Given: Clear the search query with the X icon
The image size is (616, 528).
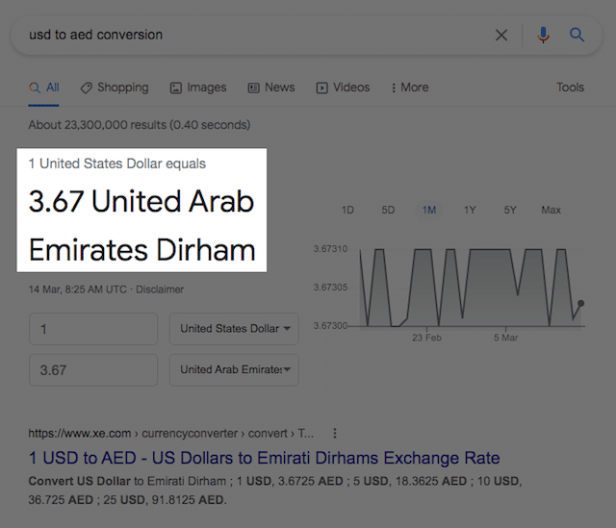Looking at the screenshot, I should coord(501,35).
